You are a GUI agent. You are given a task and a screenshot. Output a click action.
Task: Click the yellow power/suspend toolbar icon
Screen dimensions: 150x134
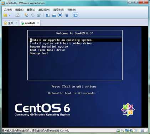(x=5, y=15)
